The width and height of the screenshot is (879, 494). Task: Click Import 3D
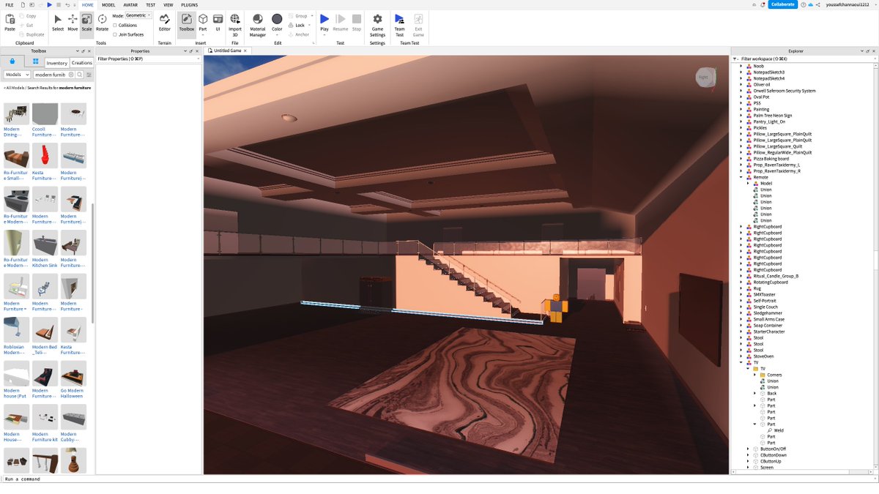[235, 24]
